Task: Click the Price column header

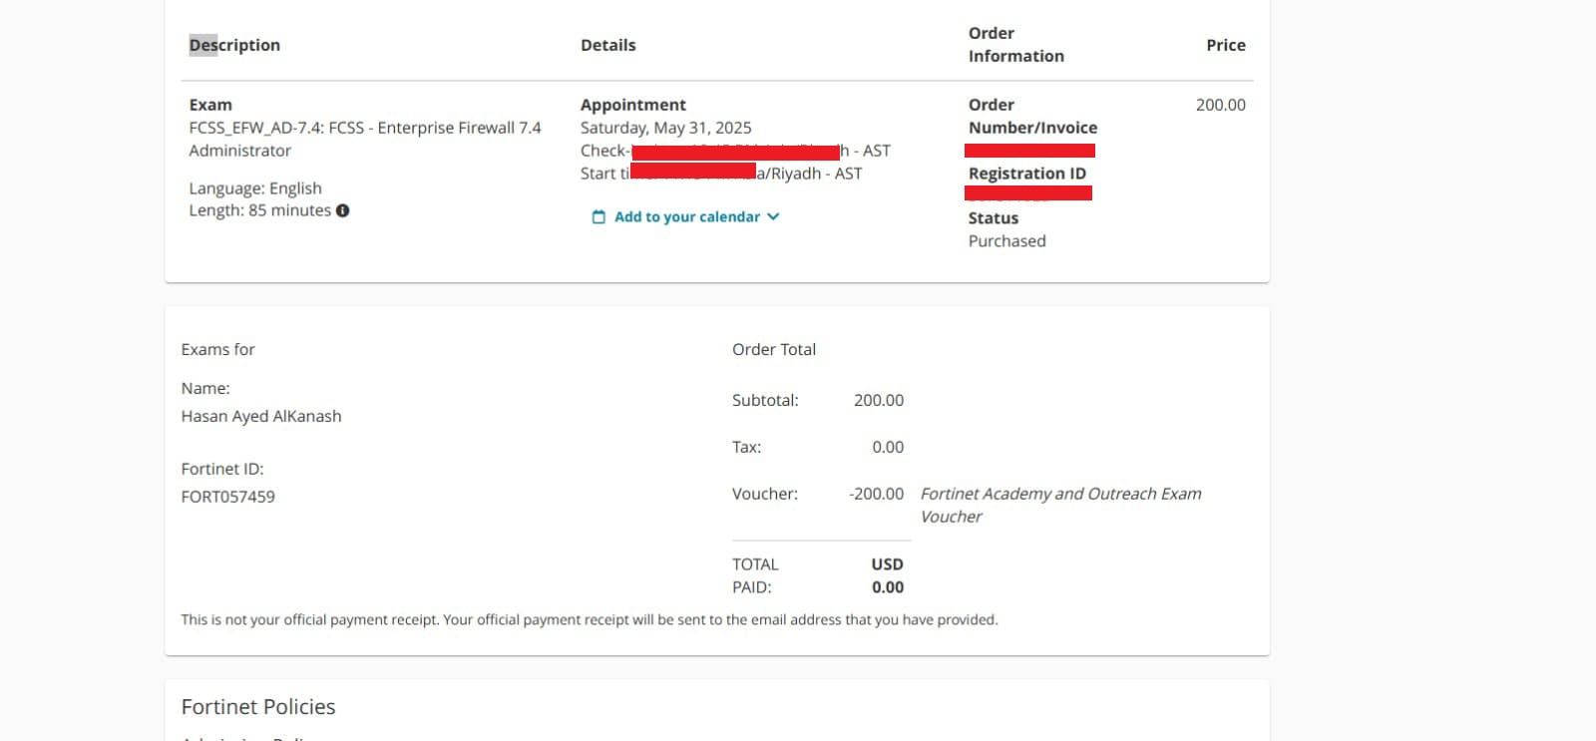Action: click(1225, 45)
